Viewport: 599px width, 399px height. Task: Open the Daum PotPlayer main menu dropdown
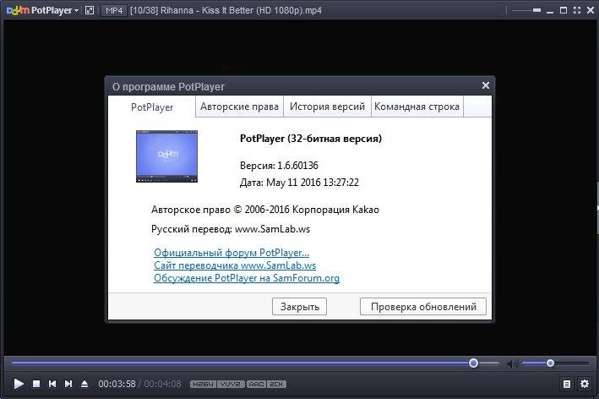(42, 10)
